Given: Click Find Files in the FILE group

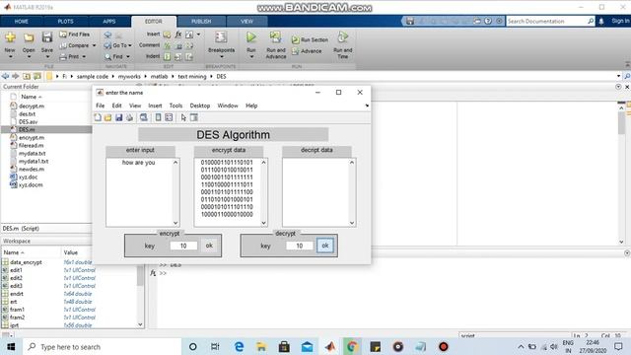Looking at the screenshot, I should 75,35.
